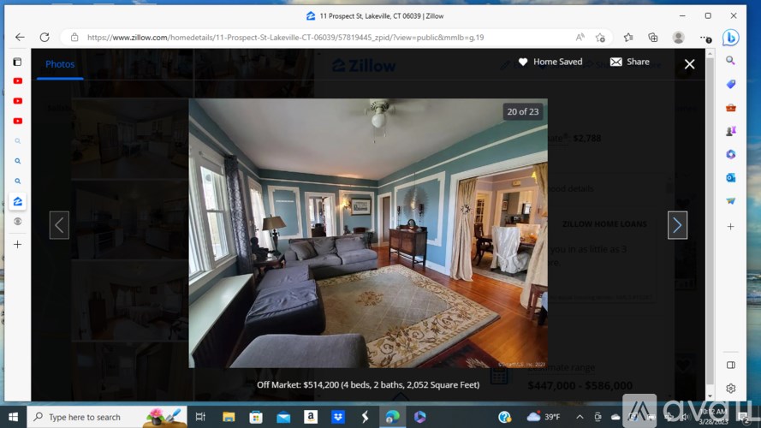Image resolution: width=761 pixels, height=428 pixels.
Task: Open Microsoft Store from the taskbar
Action: click(256, 417)
